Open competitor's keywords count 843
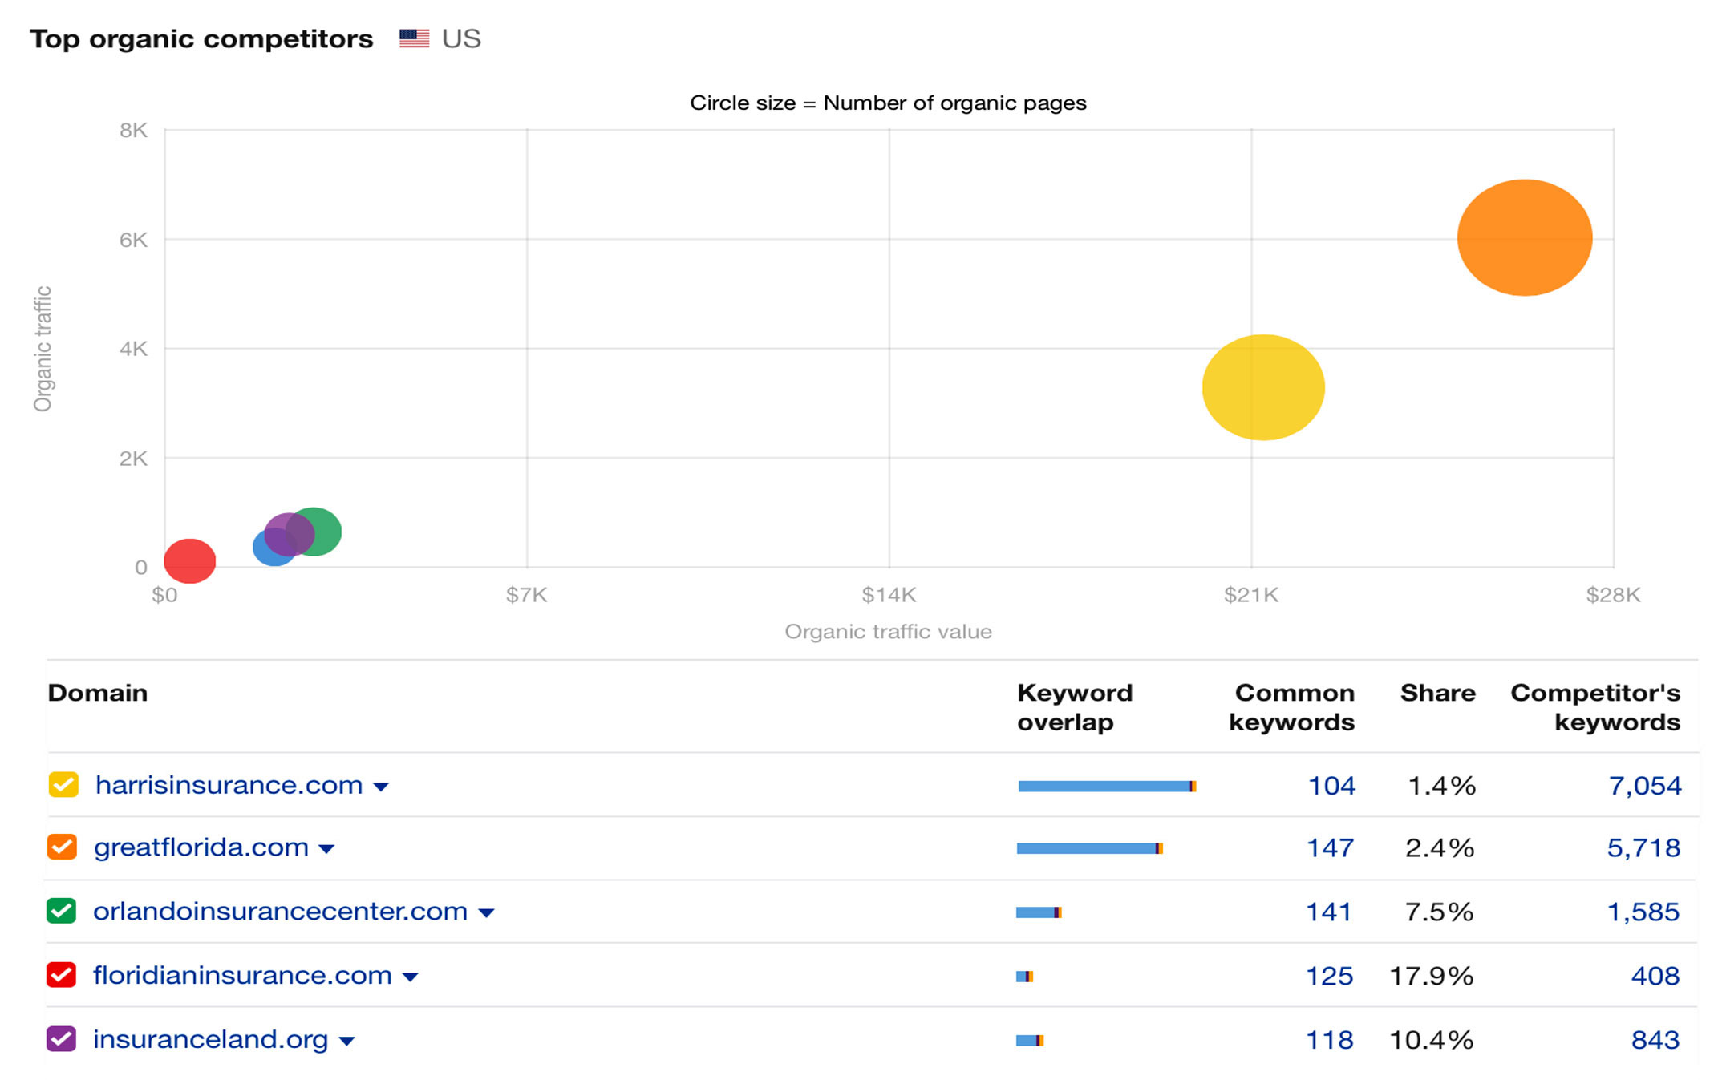This screenshot has width=1714, height=1080. point(1655,1040)
